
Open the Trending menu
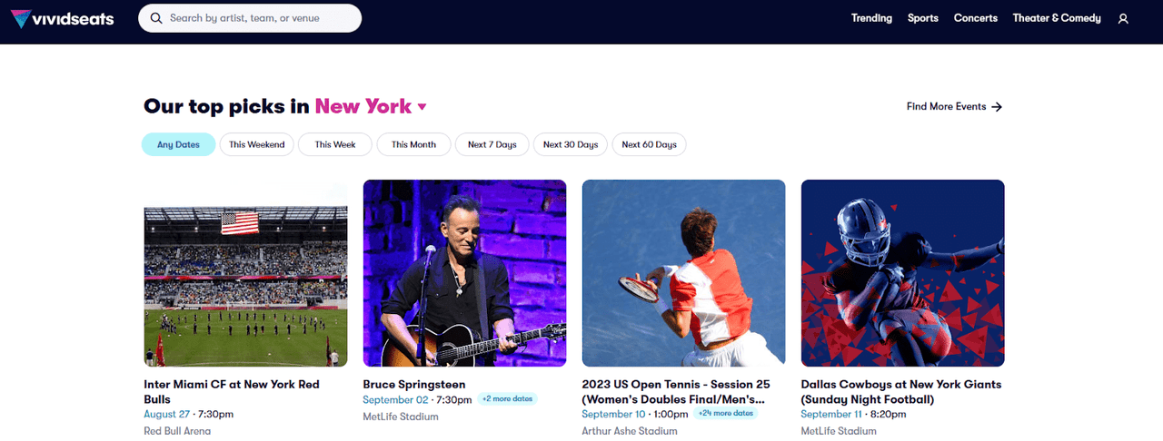click(x=871, y=18)
